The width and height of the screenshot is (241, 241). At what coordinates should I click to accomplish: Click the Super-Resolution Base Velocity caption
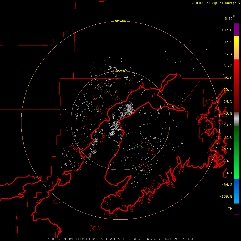coord(120,239)
